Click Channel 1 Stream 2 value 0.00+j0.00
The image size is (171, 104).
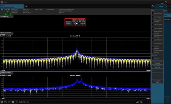click(x=82, y=22)
